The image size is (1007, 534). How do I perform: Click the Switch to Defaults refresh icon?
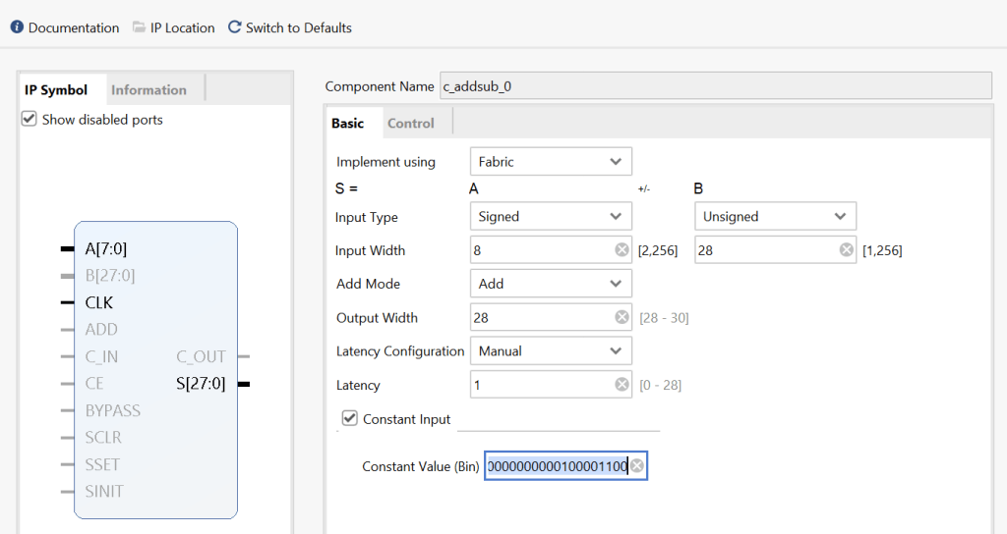point(234,27)
